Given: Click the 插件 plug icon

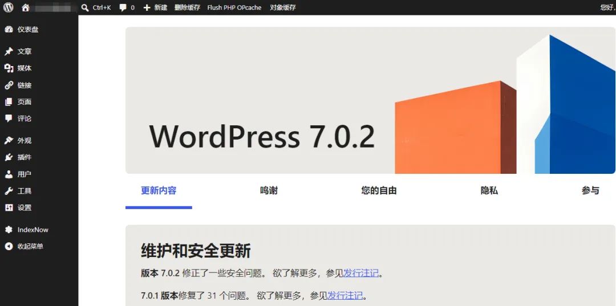Looking at the screenshot, I should (x=9, y=157).
